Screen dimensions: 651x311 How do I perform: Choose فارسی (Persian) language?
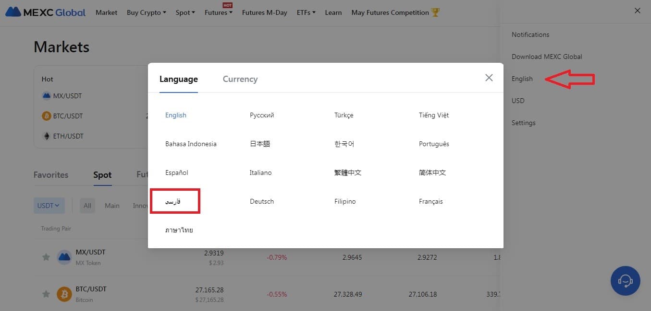pyautogui.click(x=173, y=201)
